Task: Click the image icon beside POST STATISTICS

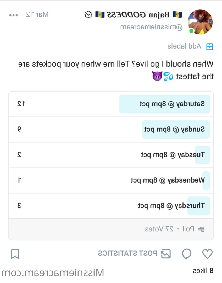Action: coord(166,254)
